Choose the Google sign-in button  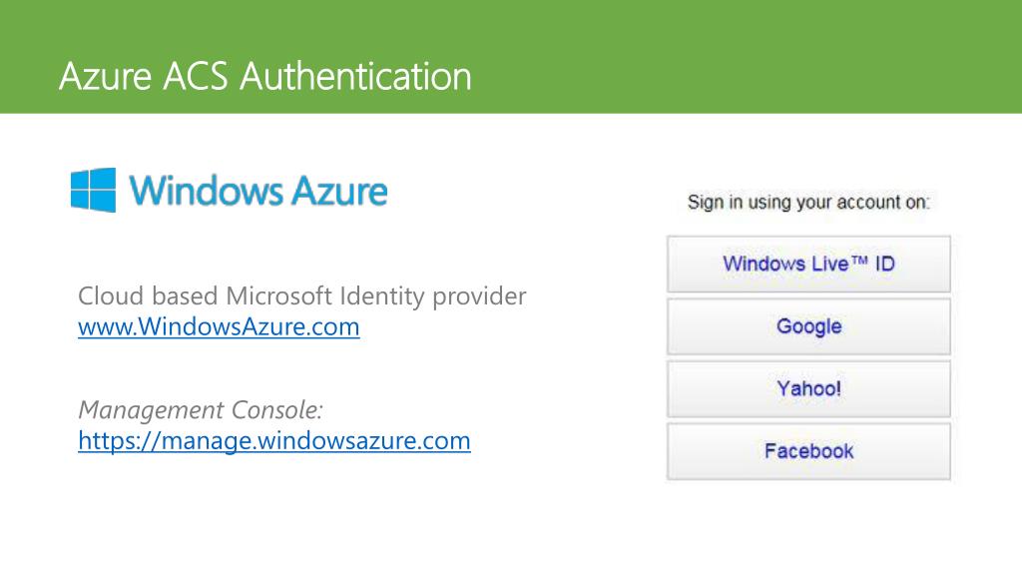point(808,326)
